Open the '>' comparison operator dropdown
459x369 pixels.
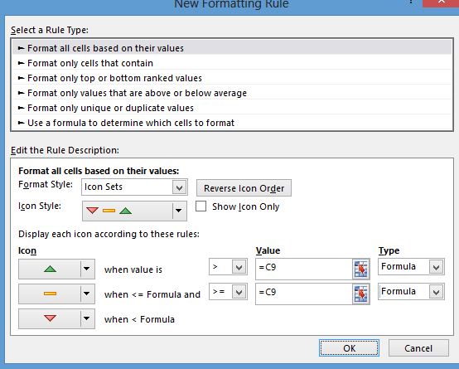[x=228, y=267]
